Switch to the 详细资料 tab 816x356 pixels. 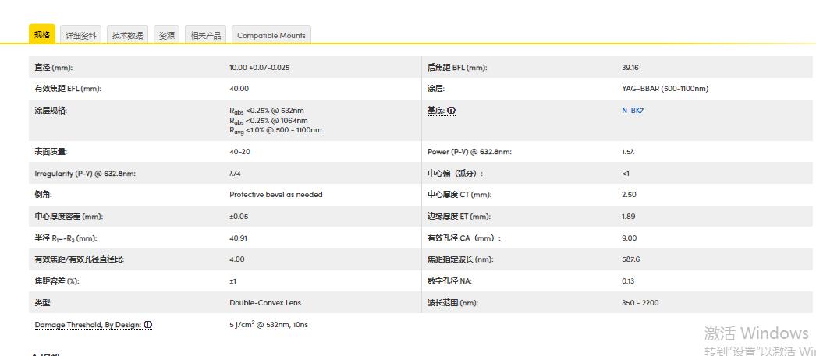point(81,35)
